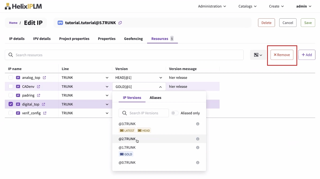Go to the Geofencing tab
Viewport: 320px width, 179px height.
[133, 39]
